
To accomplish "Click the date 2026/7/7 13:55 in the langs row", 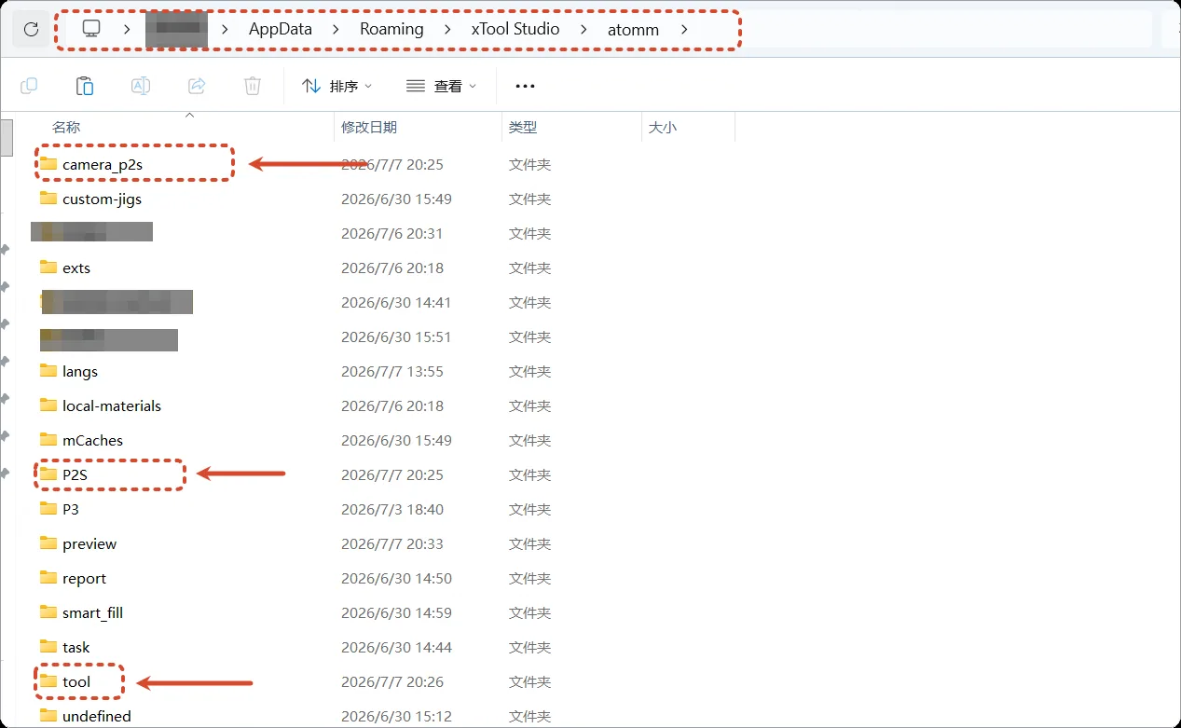I will point(392,372).
